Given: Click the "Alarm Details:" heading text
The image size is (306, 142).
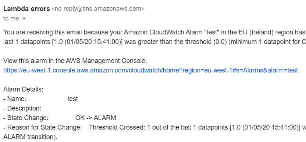Looking at the screenshot, I should tap(23, 89).
